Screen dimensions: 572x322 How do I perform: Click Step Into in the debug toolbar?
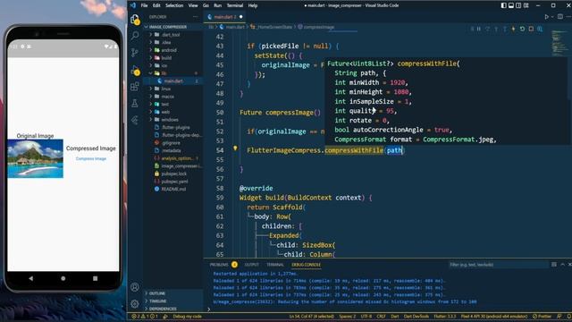point(496,29)
